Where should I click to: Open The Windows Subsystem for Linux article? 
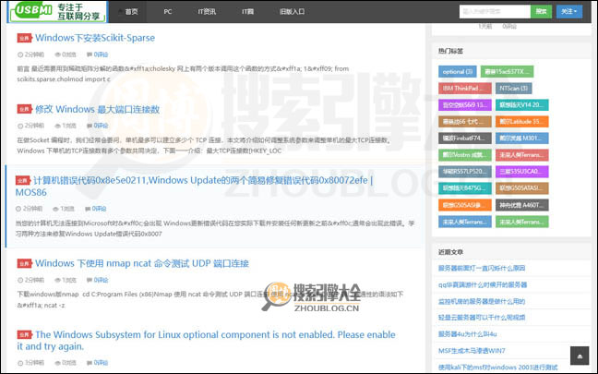pos(206,341)
